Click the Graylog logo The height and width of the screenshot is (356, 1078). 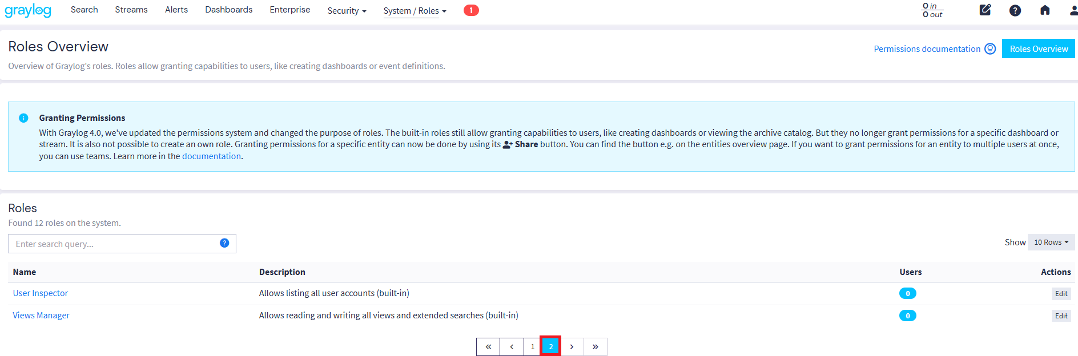coord(28,10)
